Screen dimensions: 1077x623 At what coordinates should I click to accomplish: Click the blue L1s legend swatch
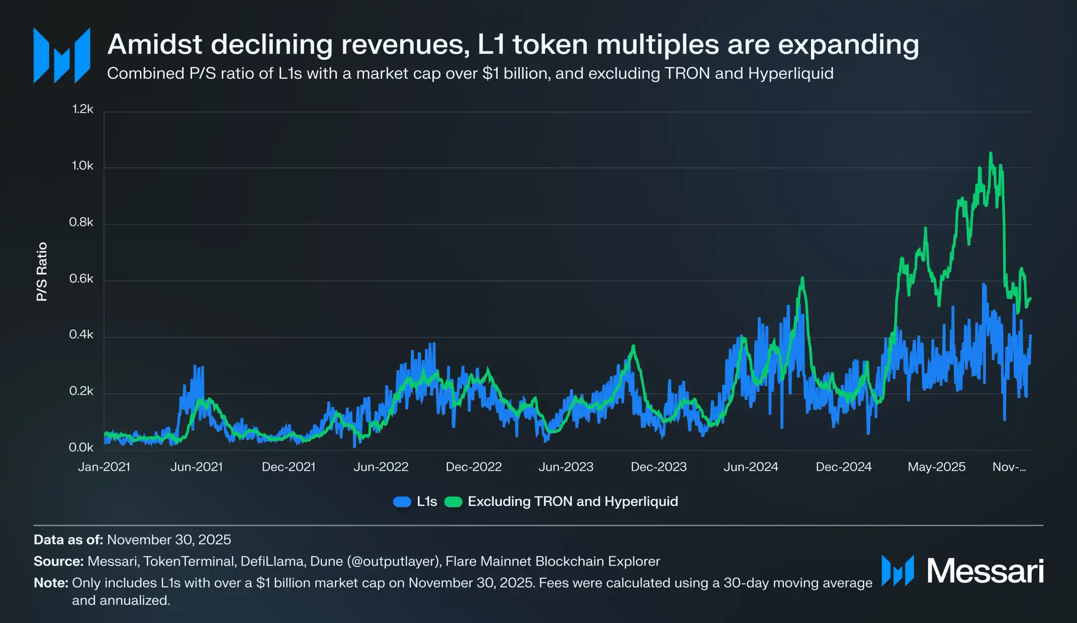(402, 502)
